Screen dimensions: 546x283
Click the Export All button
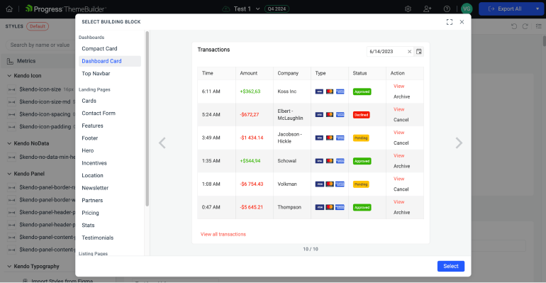[x=506, y=9]
